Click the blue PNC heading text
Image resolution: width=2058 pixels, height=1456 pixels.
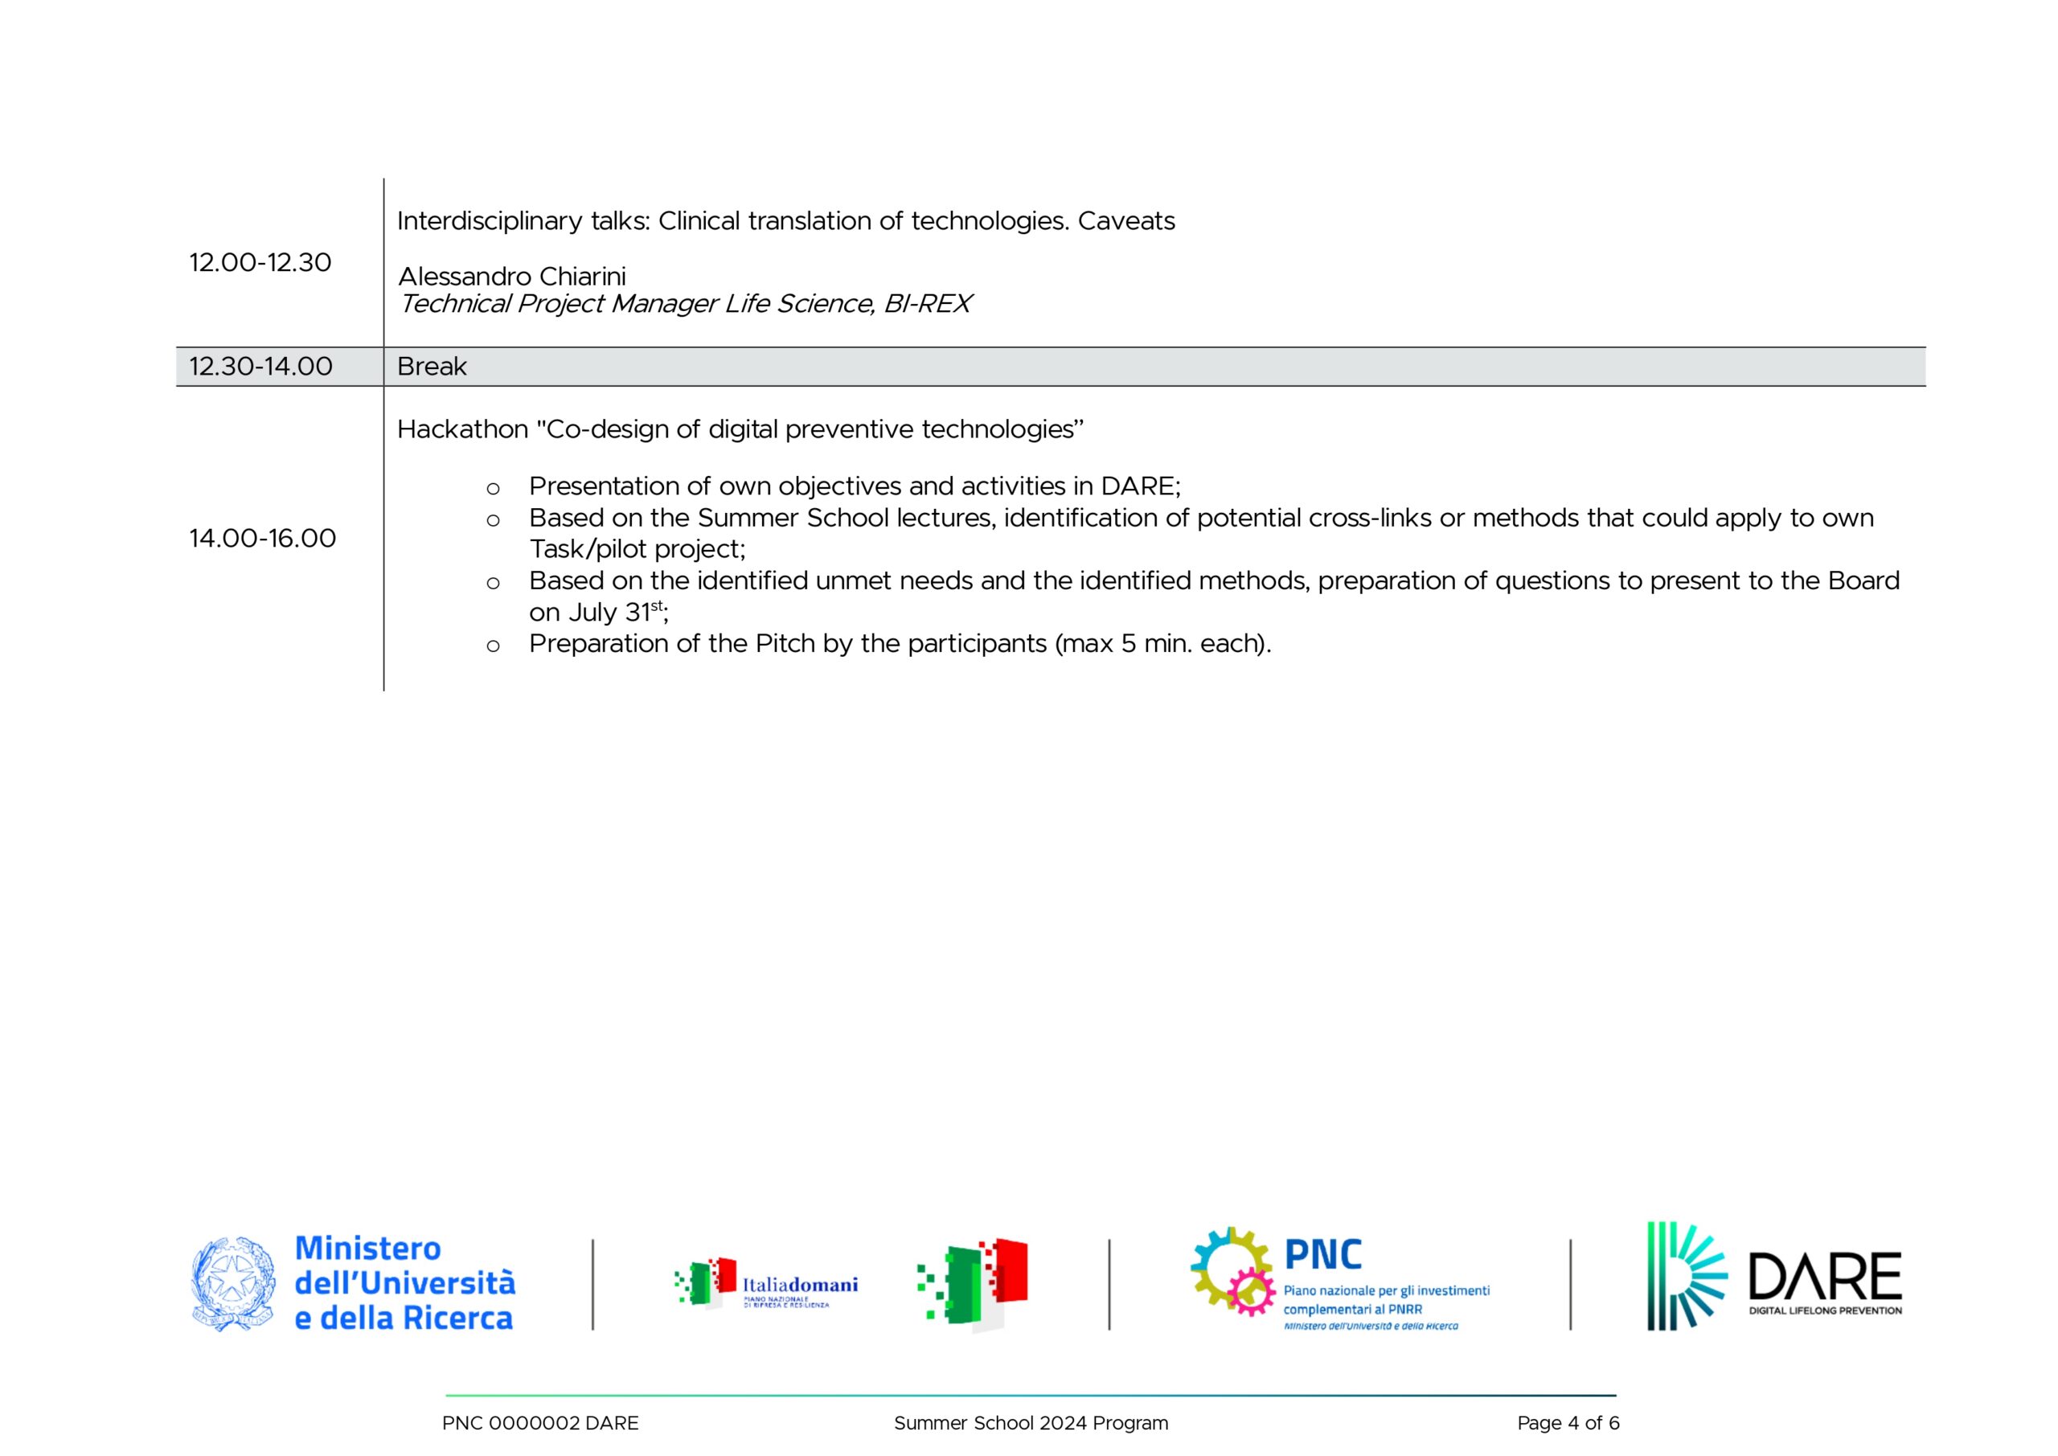[x=1323, y=1254]
